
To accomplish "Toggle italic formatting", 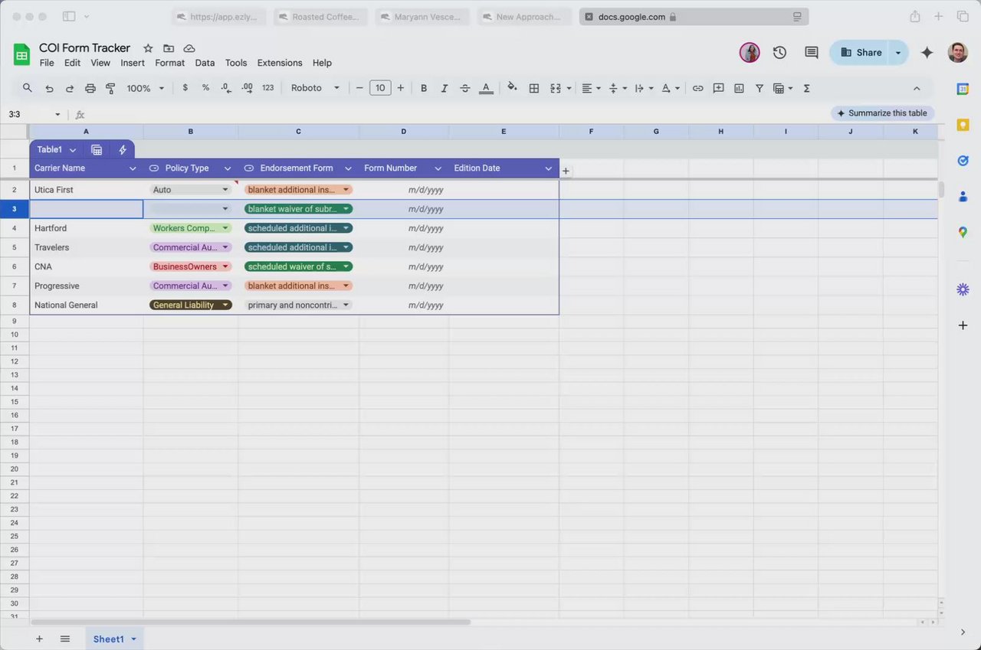I will click(445, 88).
